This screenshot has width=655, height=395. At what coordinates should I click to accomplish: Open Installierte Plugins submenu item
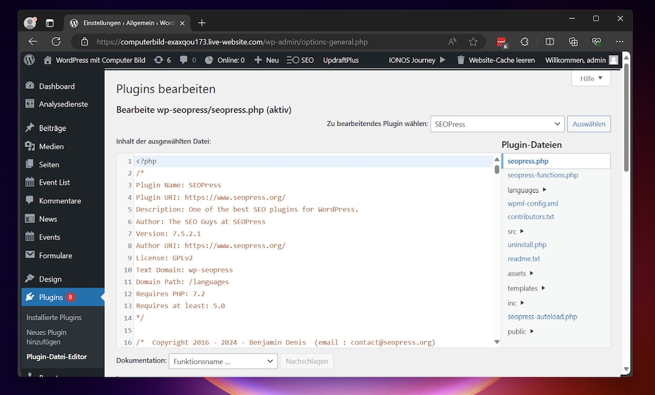54,318
